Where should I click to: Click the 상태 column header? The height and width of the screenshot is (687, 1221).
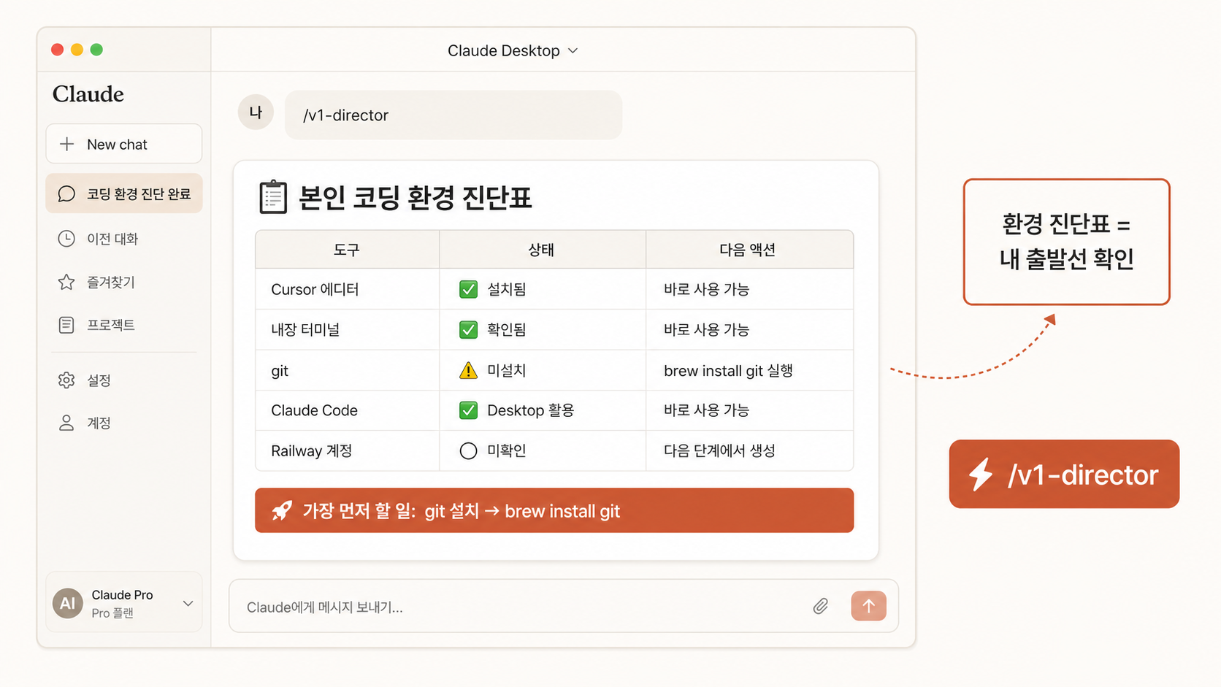point(542,250)
